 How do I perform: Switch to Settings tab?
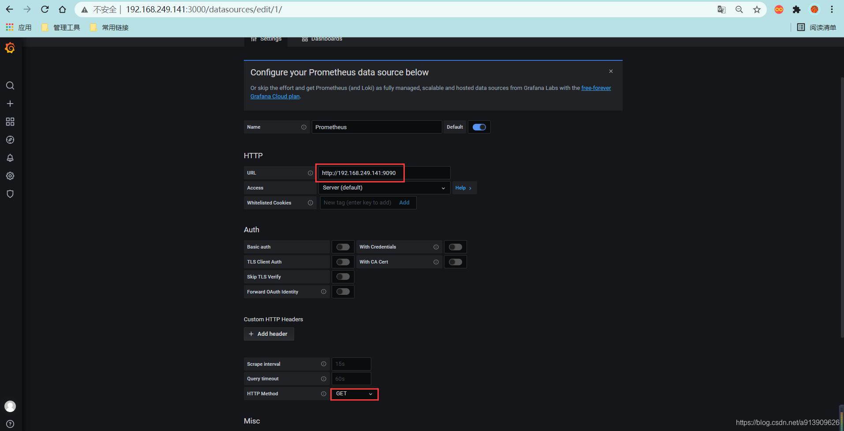(x=266, y=39)
